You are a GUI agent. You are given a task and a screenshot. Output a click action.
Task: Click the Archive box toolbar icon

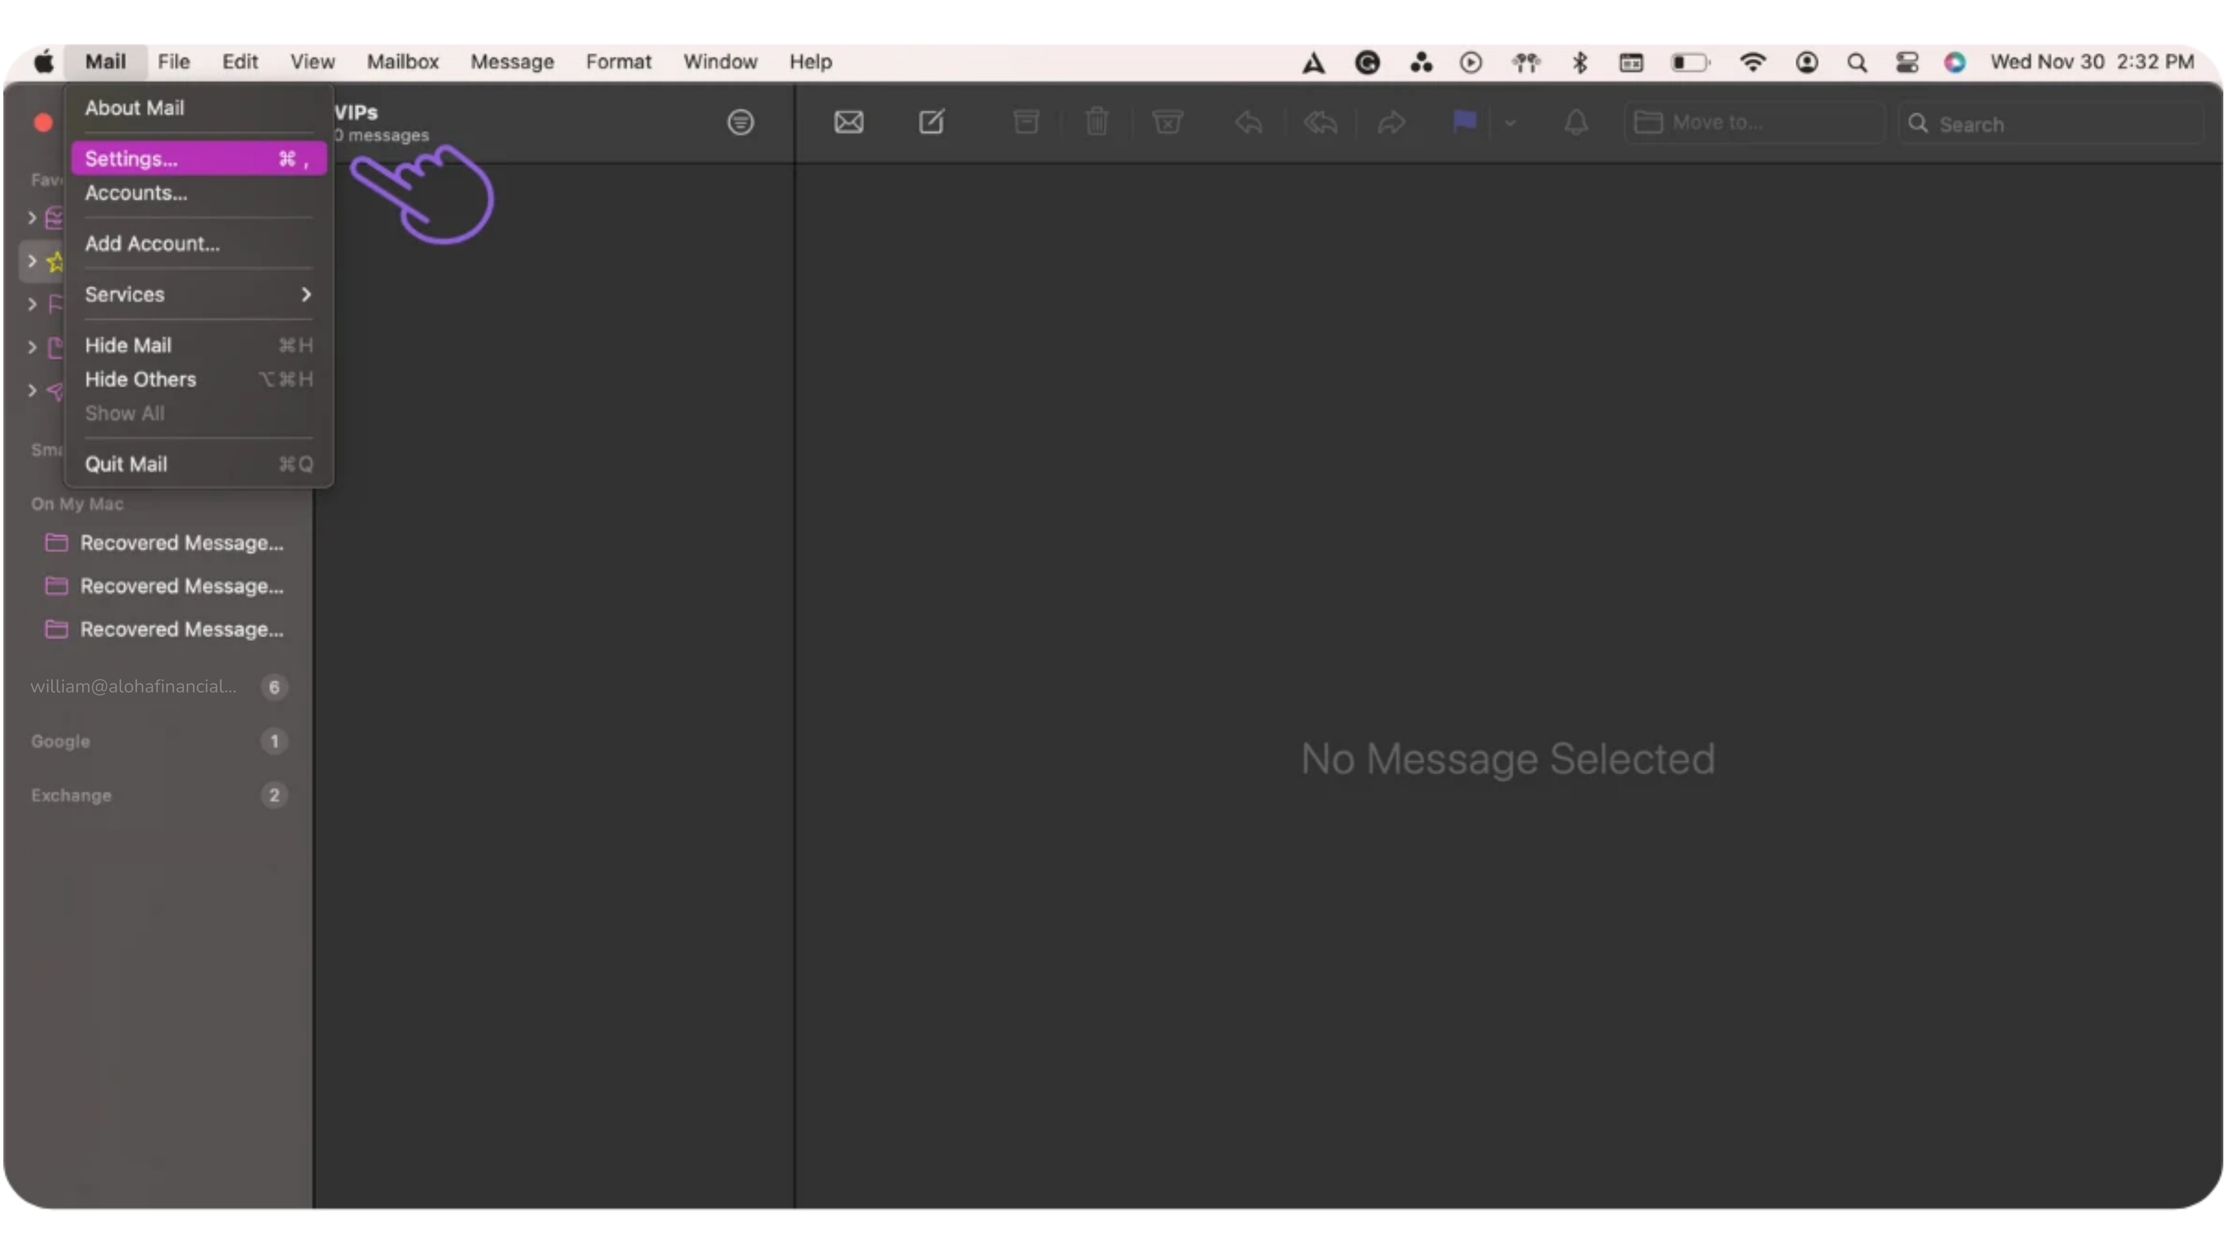1026,122
